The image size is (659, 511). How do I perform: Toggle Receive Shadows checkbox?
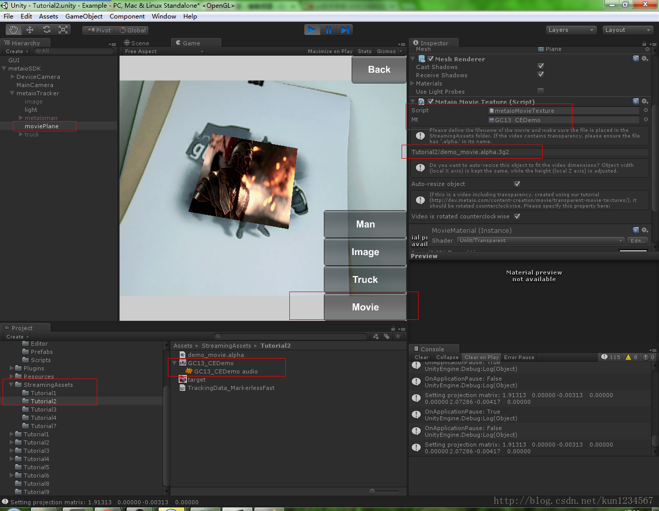pos(541,74)
